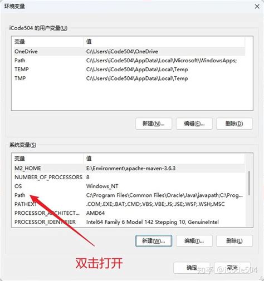The width and height of the screenshot is (264, 281).
Task: Select the NUMBER_OF_PROCESSORS system variable
Action: (128, 177)
